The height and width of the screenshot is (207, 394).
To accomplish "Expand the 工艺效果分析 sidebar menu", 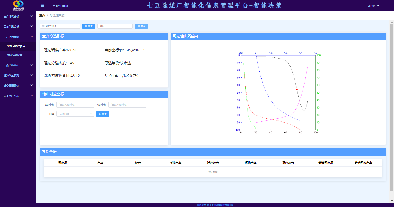I will click(x=18, y=27).
